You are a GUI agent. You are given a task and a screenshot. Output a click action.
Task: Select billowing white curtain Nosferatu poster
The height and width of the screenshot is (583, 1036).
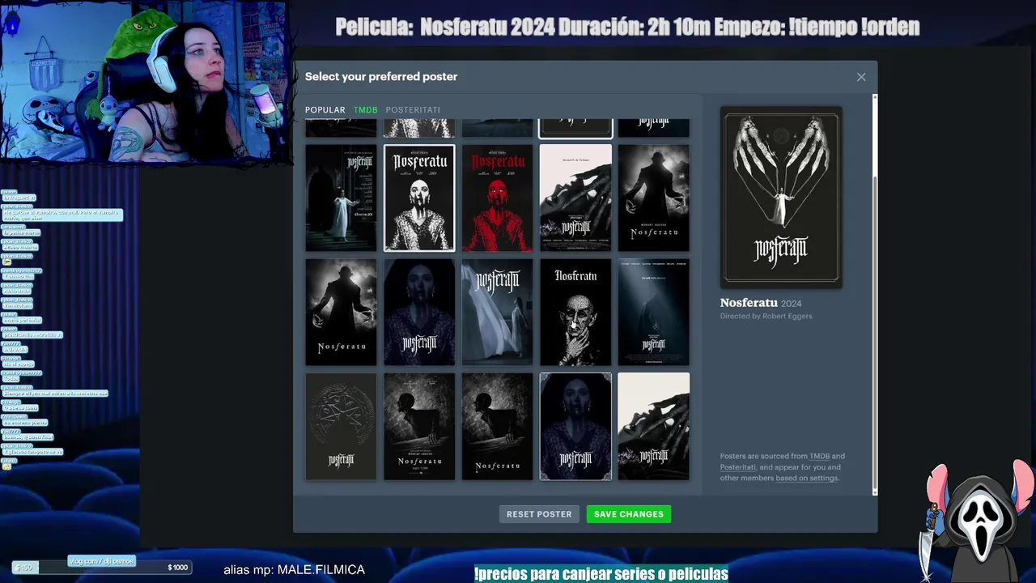tap(497, 313)
